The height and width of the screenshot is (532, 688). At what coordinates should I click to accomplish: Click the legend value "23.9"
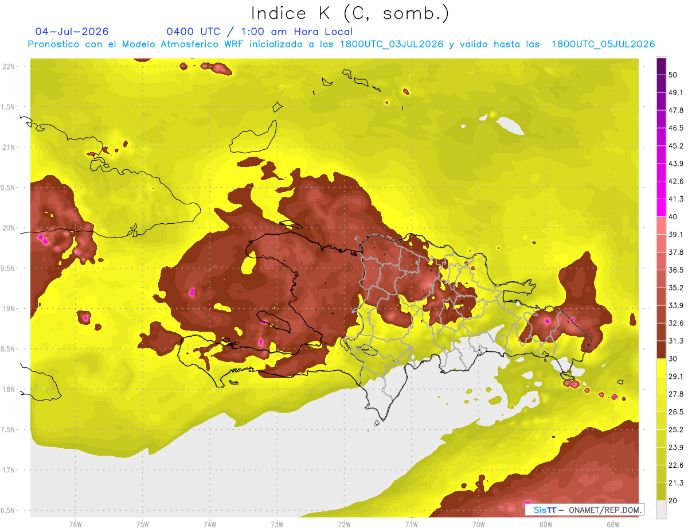[675, 448]
